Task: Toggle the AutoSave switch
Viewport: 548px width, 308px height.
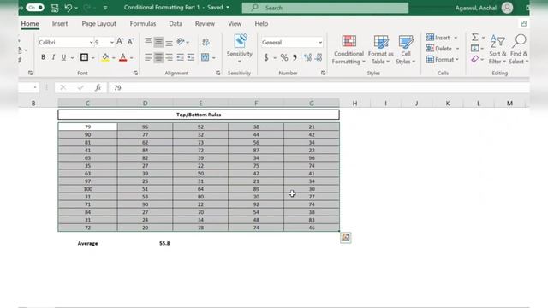Action: click(34, 8)
